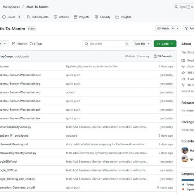Open the Brenier-Wasserstein.md file
194x194 pixels.
click(x=20, y=92)
